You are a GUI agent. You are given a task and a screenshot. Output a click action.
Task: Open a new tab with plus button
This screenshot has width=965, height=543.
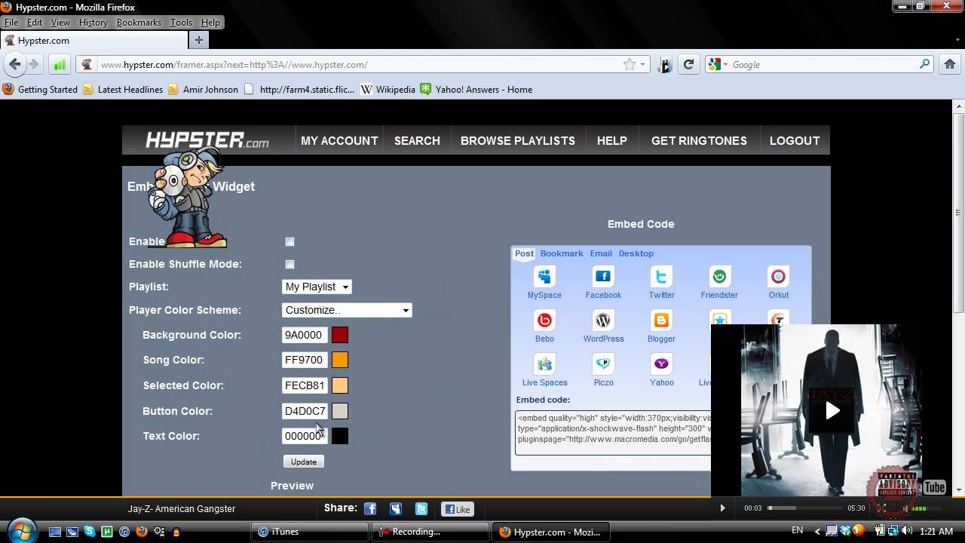click(199, 40)
